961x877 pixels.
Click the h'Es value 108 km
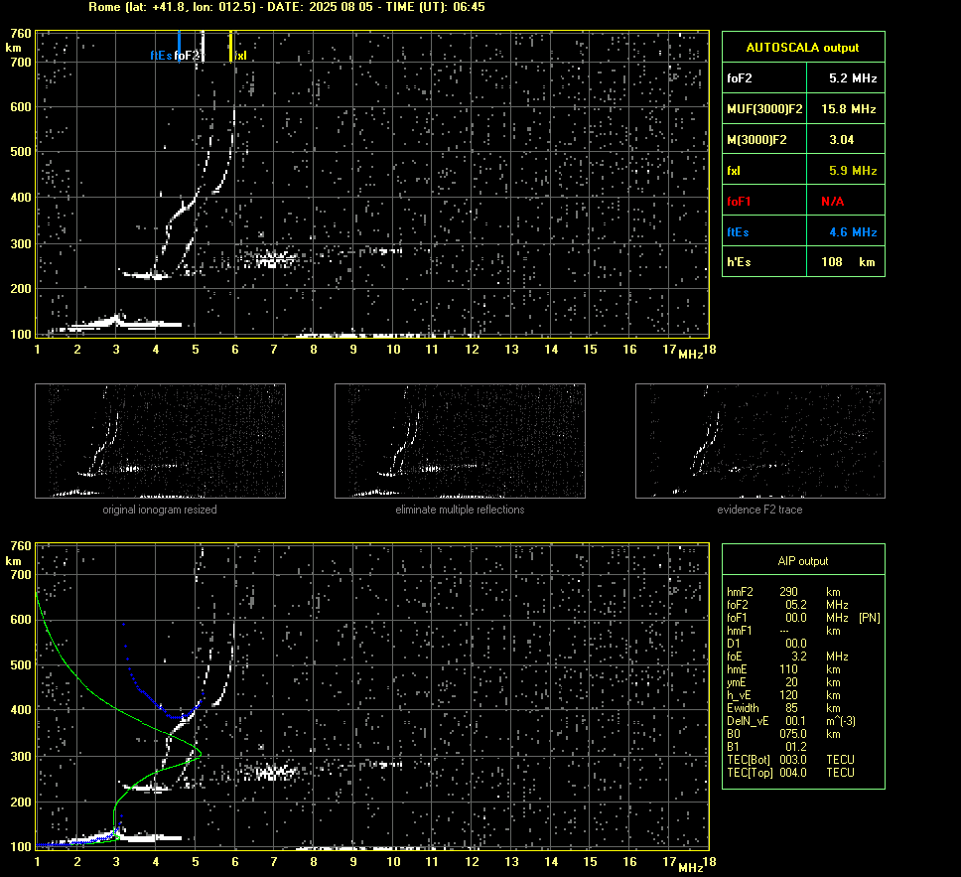848,262
